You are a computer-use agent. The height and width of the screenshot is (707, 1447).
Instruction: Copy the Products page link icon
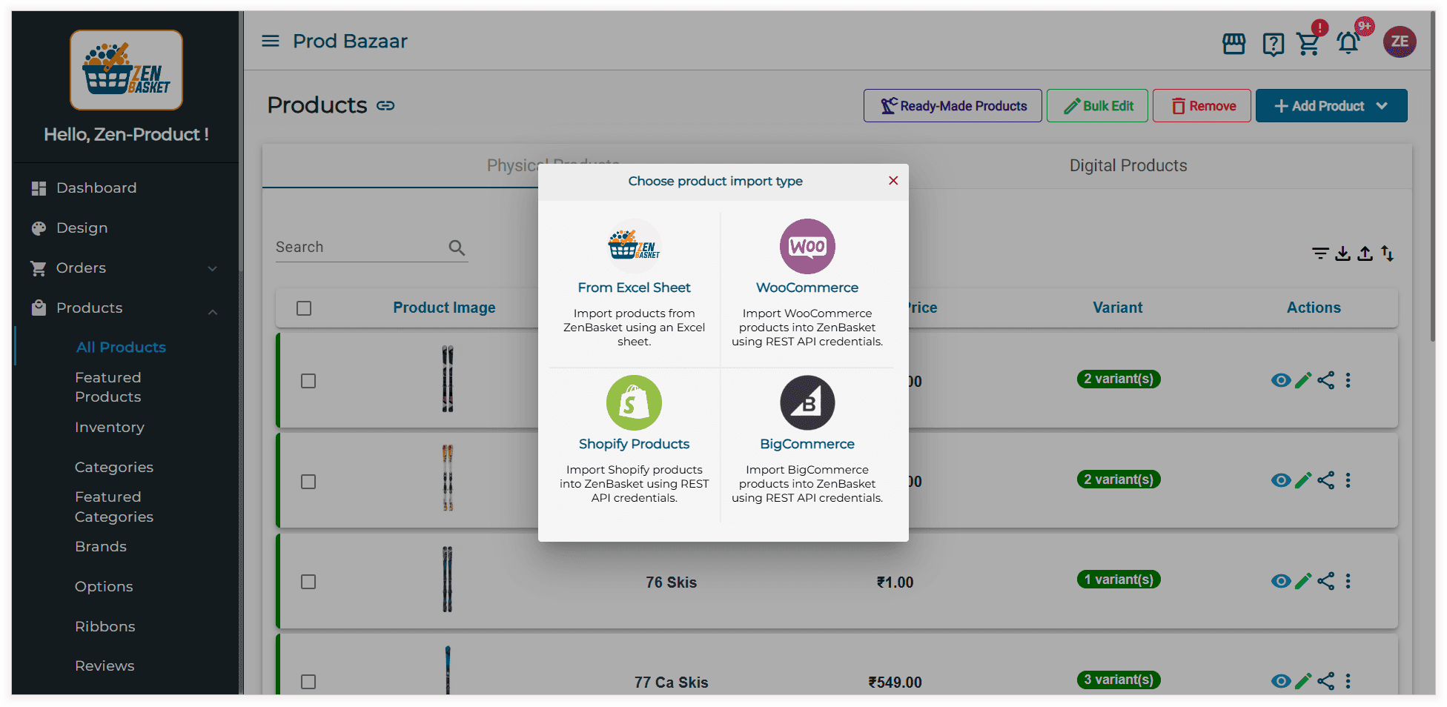(x=385, y=106)
